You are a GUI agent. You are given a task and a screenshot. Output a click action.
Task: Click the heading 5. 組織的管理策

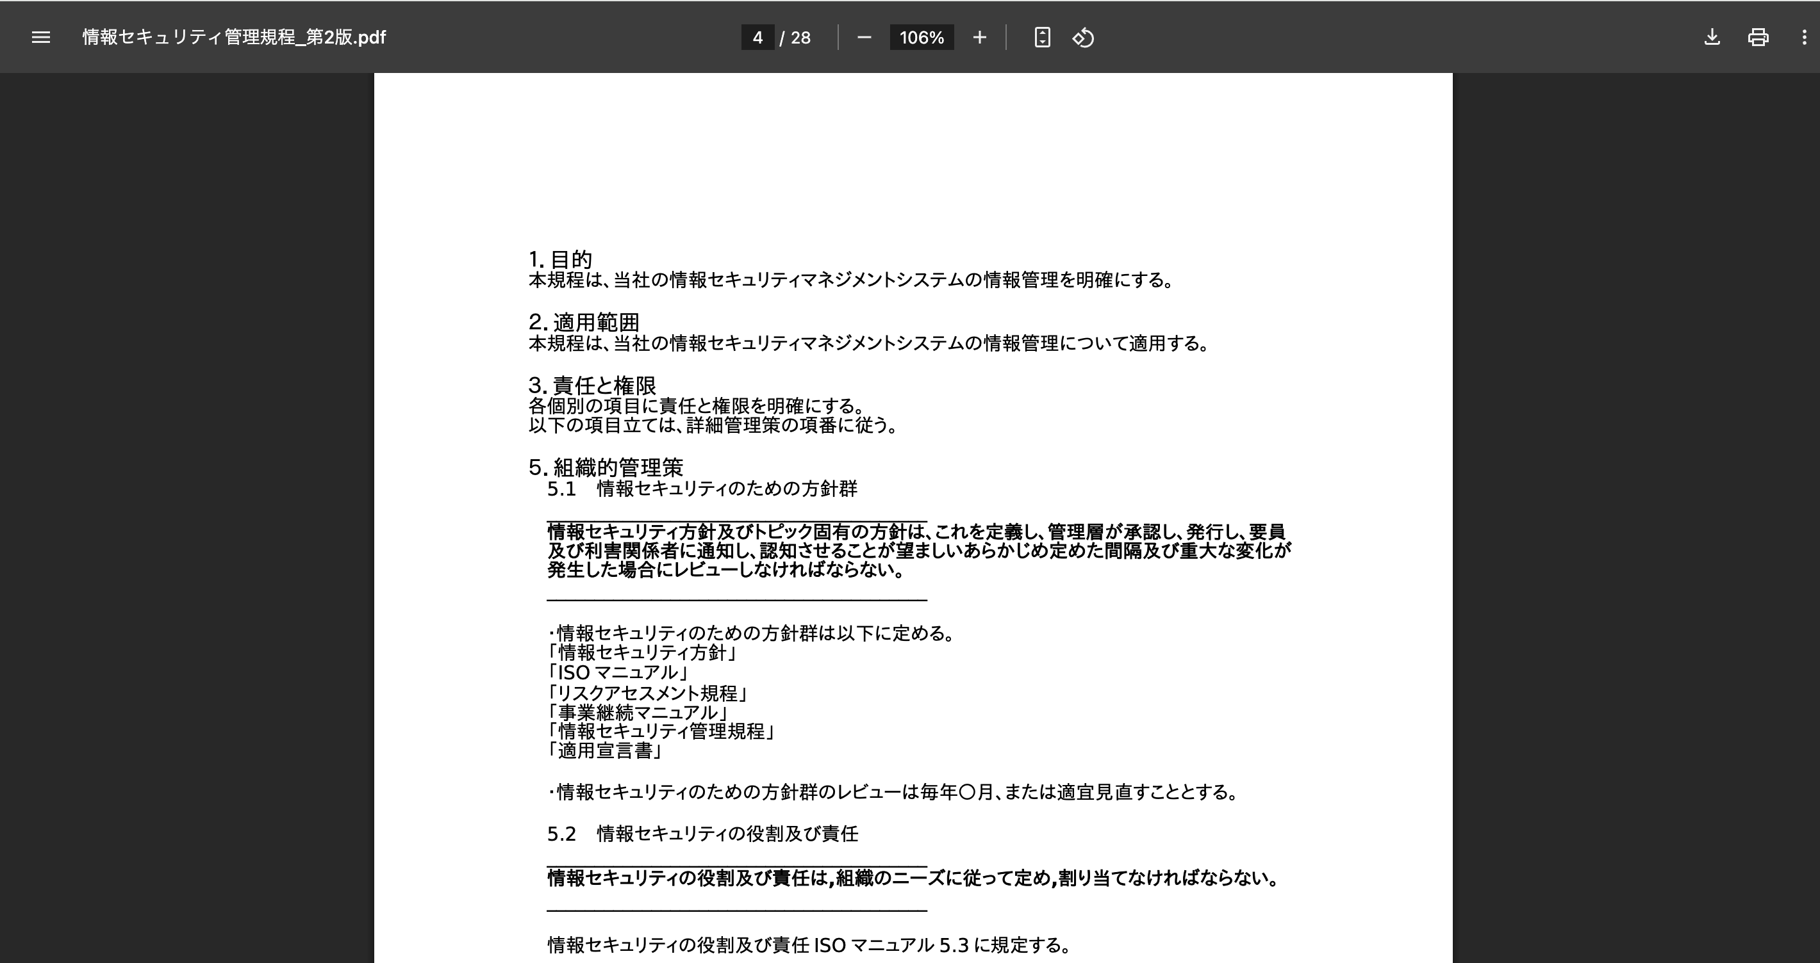(606, 467)
